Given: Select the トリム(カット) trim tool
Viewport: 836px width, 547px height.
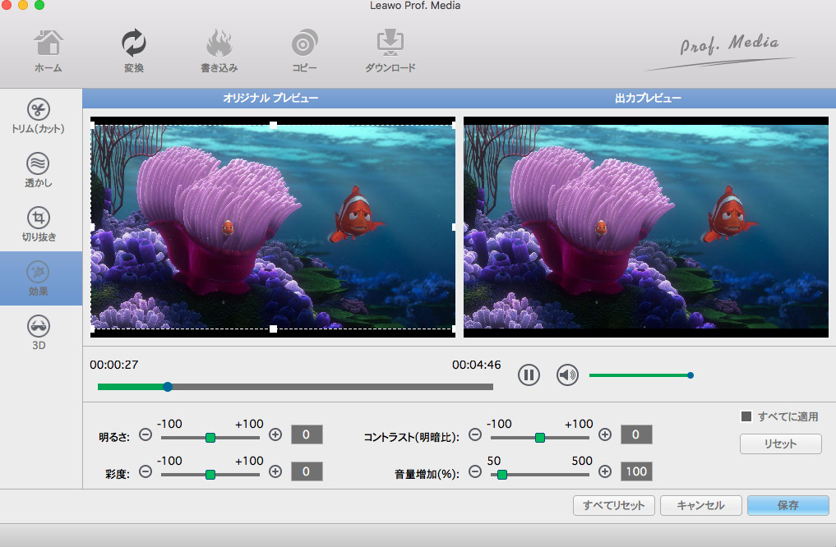Looking at the screenshot, I should coord(39,117).
